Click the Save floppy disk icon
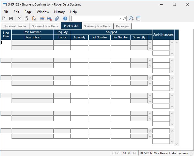This screenshot has height=156, width=194. (11, 18)
